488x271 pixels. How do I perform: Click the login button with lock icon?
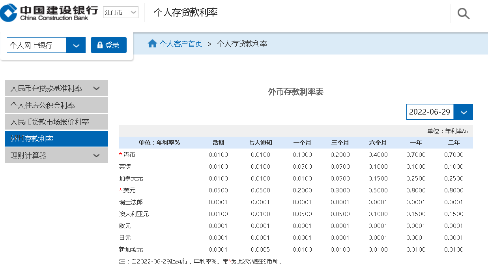[x=108, y=45]
